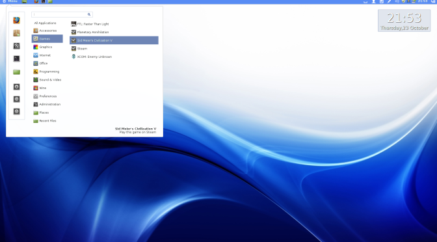Click the Sid Meier's Civilization V icon

coord(73,40)
